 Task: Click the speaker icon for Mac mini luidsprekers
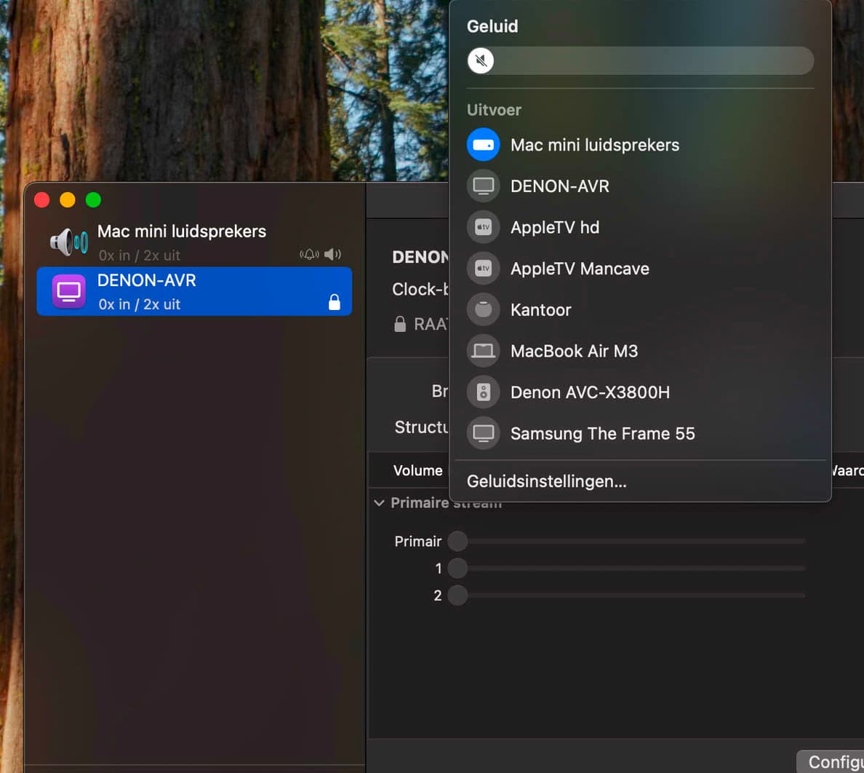click(x=69, y=242)
